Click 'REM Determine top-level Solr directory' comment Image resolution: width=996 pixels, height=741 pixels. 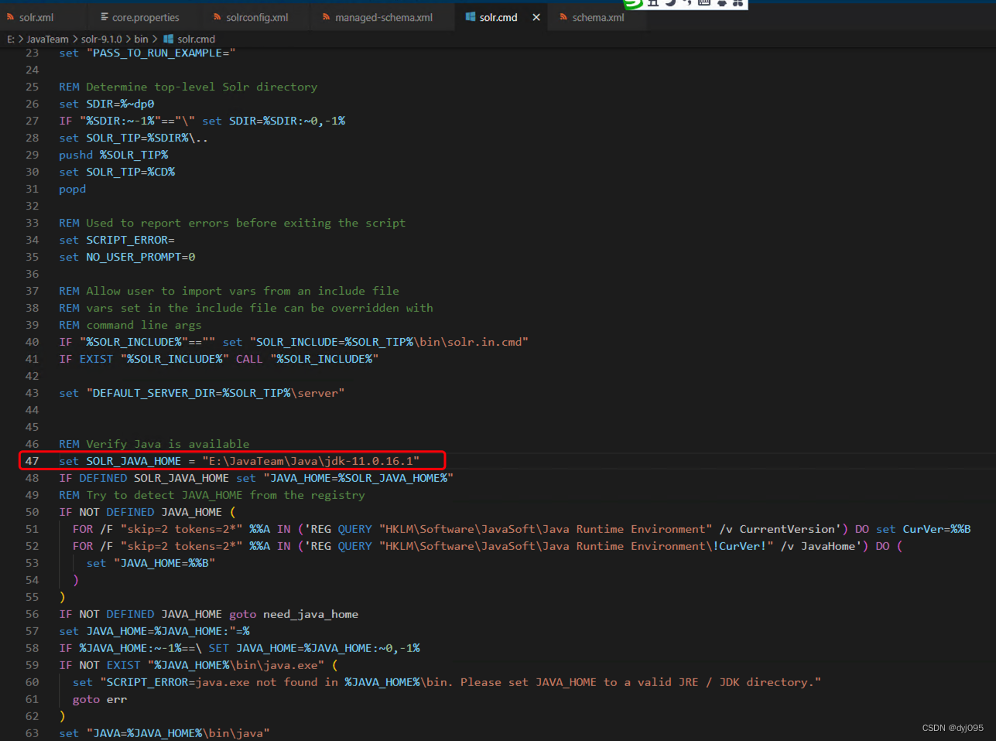pos(188,87)
